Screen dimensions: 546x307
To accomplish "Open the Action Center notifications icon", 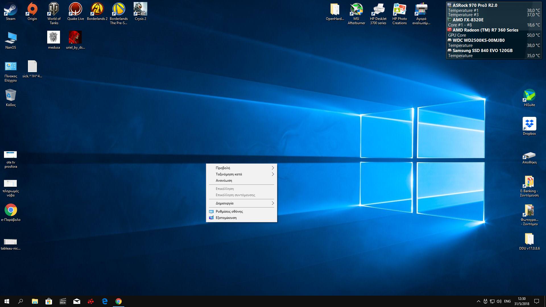I will click(x=537, y=301).
